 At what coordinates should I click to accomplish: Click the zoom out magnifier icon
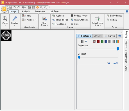click(x=46, y=7)
